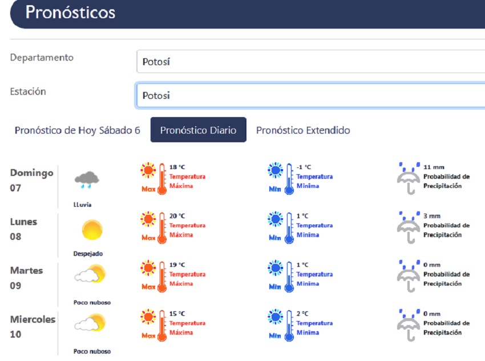Click the Pronósticos header title
This screenshot has height=361, width=485.
coord(70,13)
